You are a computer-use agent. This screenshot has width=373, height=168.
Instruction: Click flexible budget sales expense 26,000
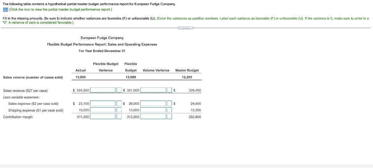coord(134,104)
